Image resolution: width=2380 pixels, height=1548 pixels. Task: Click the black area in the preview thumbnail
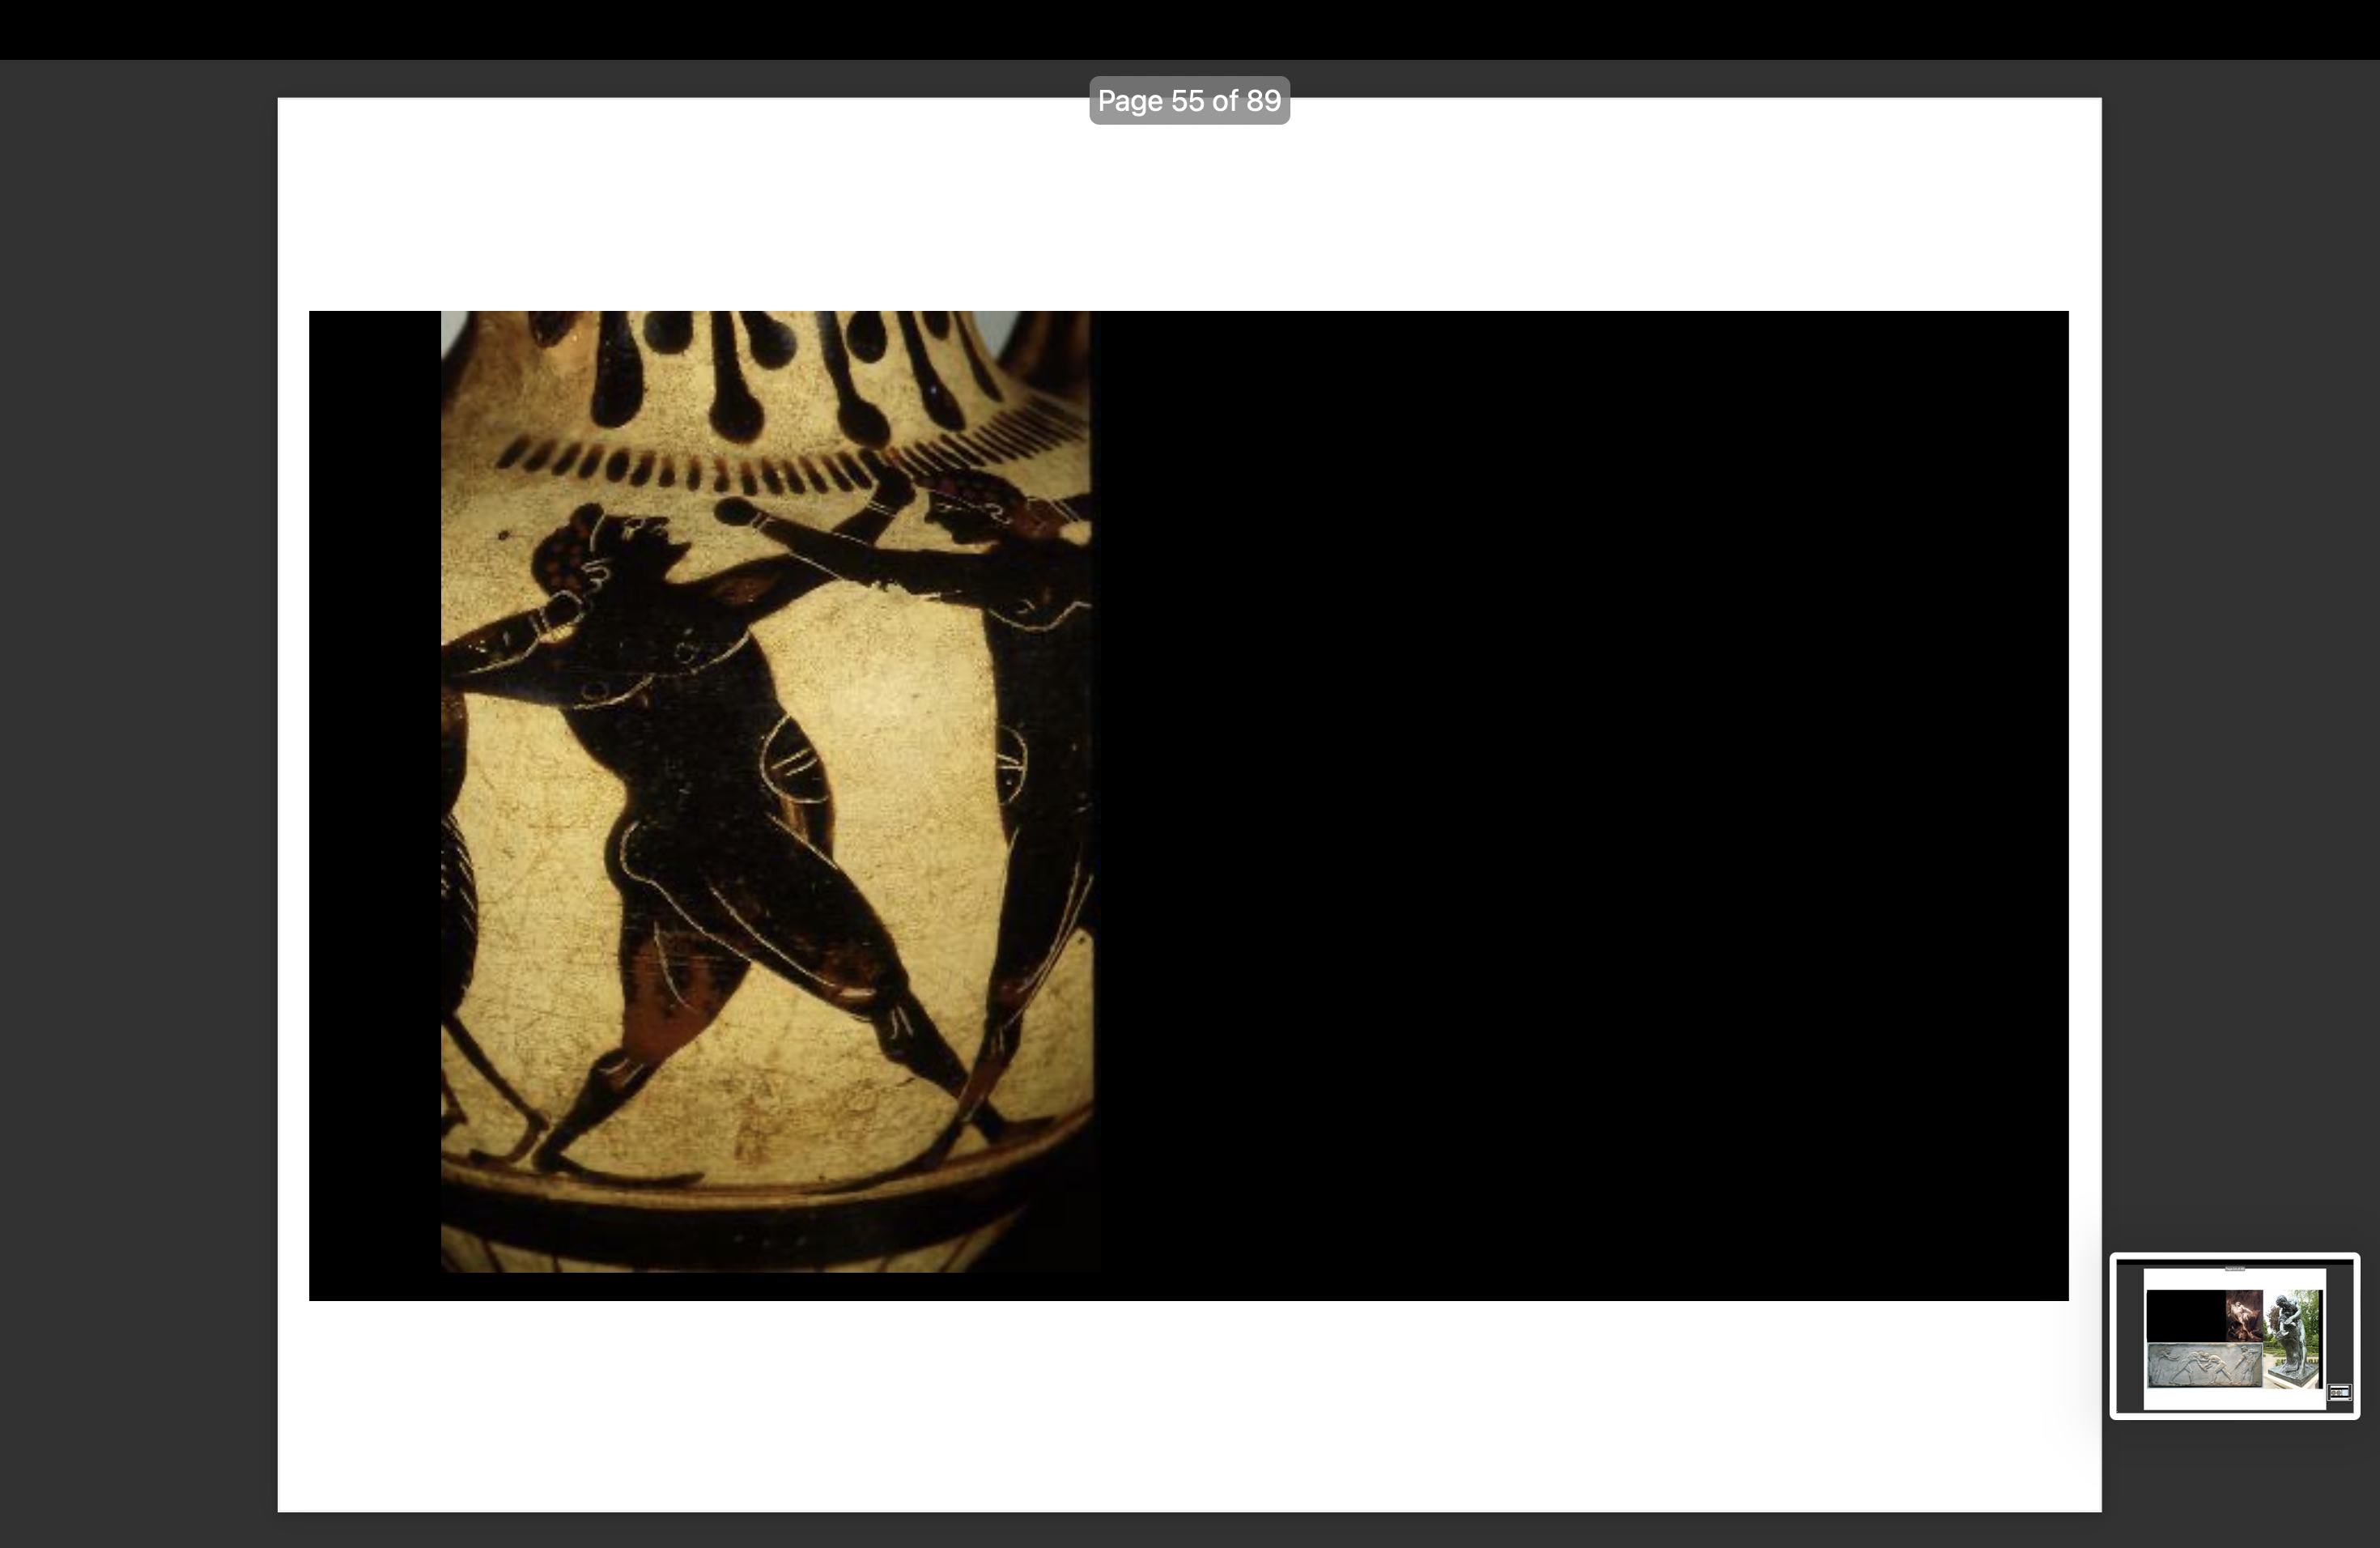click(x=2184, y=1315)
